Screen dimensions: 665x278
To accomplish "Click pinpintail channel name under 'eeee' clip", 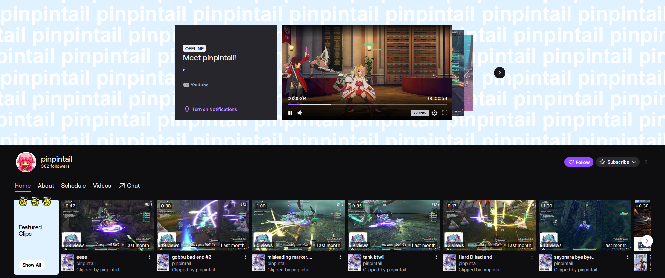I will click(86, 263).
